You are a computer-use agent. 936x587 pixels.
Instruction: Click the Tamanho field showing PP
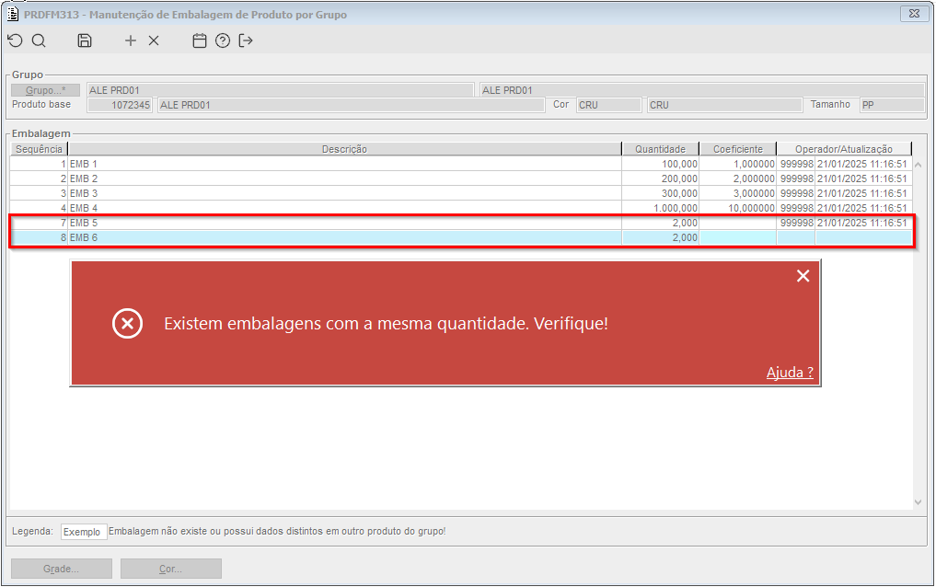(892, 105)
